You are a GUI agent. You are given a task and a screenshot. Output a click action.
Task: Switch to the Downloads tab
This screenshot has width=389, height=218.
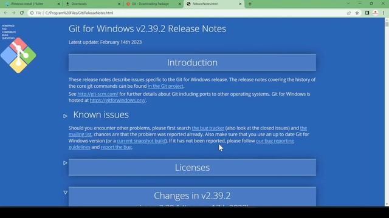point(92,4)
